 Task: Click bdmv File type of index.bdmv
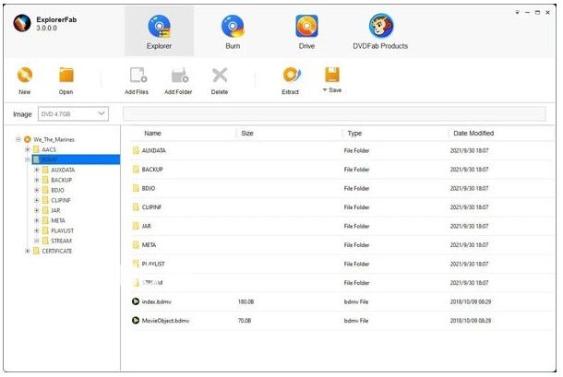pyautogui.click(x=356, y=301)
